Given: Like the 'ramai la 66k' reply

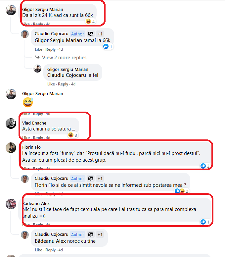Looking at the screenshot, I should 38,49.
